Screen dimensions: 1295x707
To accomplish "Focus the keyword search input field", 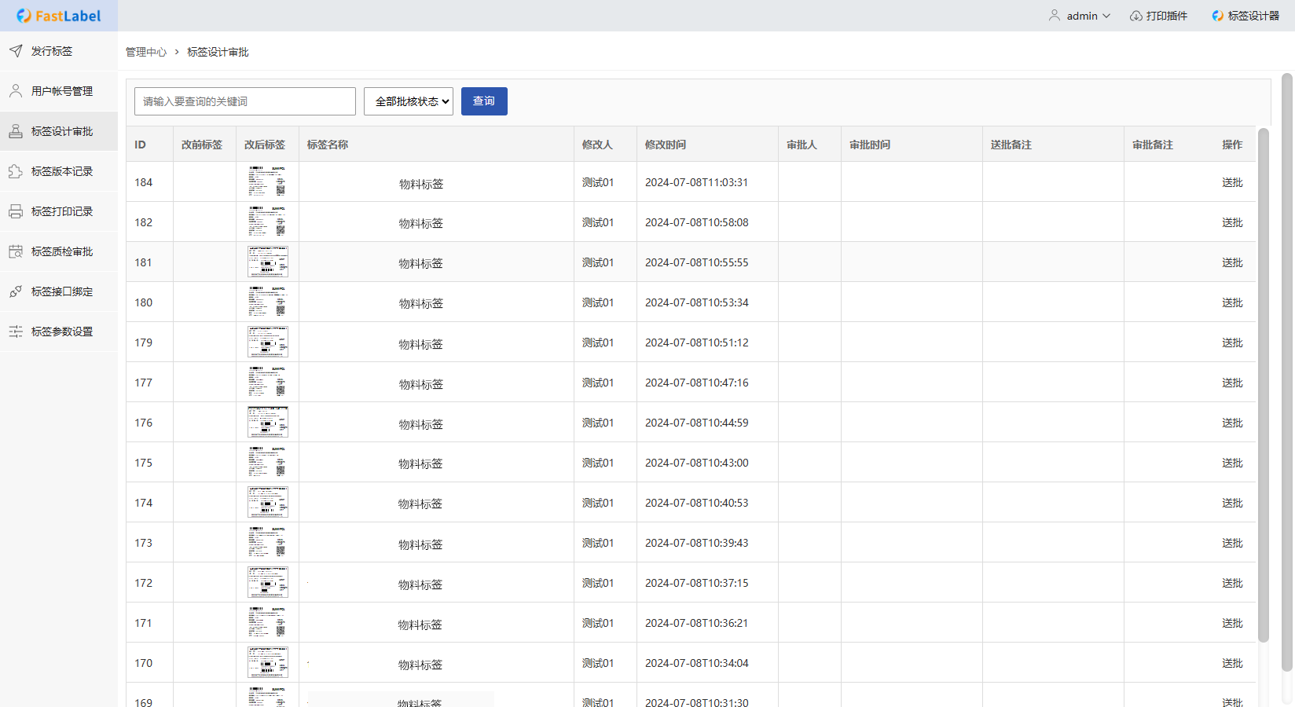I will tap(245, 101).
